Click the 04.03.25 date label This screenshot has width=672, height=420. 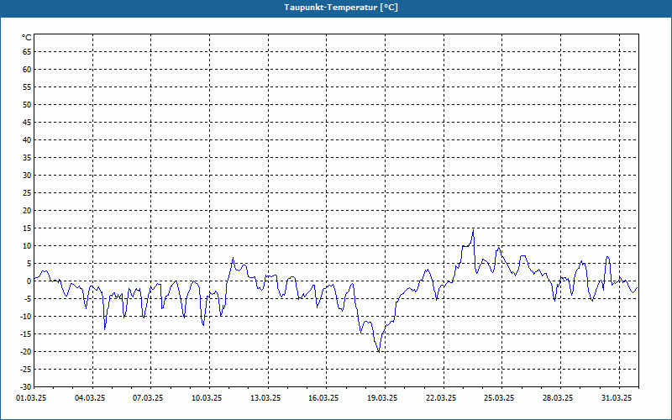point(90,398)
